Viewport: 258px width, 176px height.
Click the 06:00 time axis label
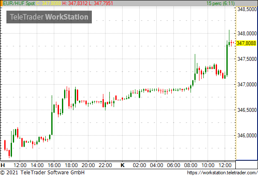tap(173, 165)
